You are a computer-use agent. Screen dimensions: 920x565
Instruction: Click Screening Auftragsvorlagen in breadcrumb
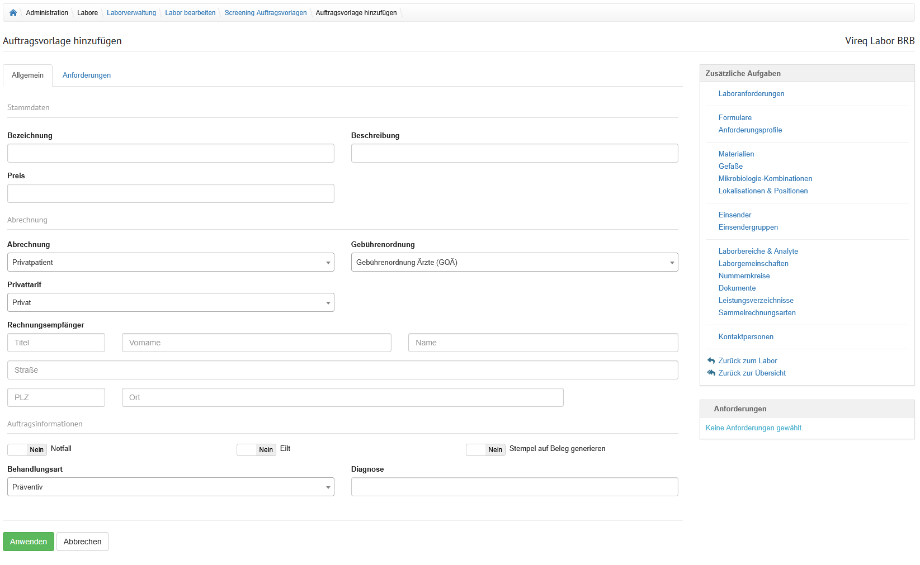265,13
